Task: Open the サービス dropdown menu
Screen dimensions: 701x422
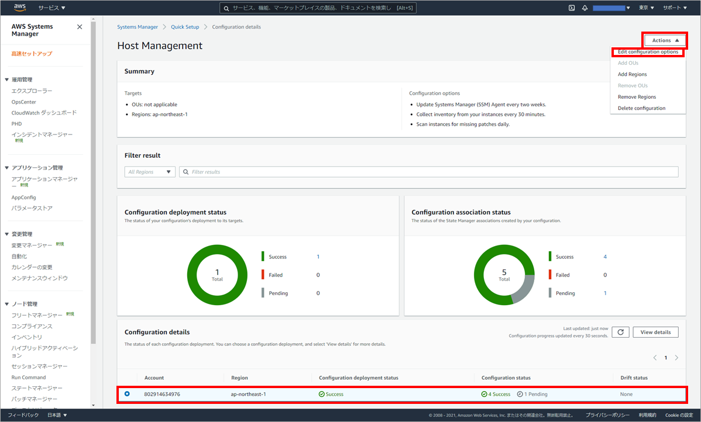Action: 52,8
